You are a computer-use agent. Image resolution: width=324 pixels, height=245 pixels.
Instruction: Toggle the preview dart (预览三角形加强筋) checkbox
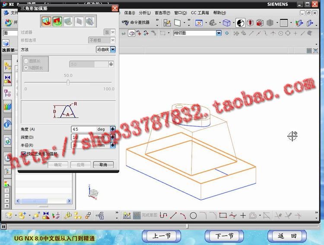tap(23, 154)
